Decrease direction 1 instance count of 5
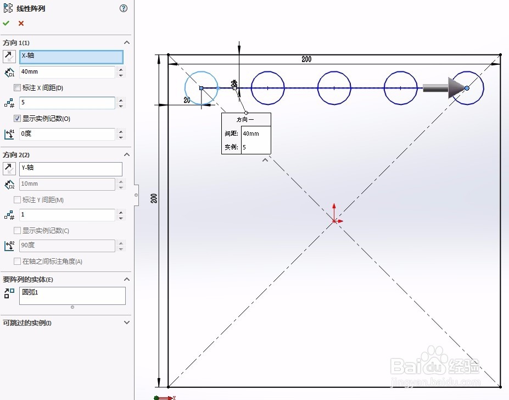Screen dimensions: 509x400 [x=121, y=106]
